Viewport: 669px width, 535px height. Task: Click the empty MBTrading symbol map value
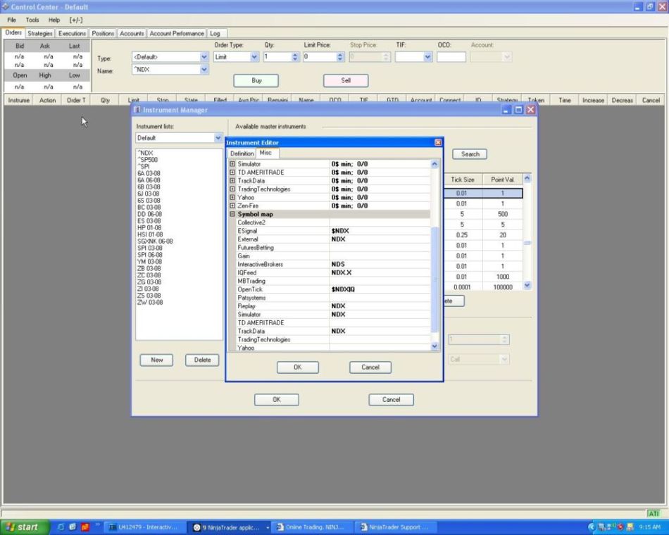click(380, 281)
